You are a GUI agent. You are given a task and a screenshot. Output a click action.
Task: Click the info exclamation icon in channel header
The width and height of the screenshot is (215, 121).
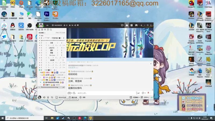pos(78,25)
